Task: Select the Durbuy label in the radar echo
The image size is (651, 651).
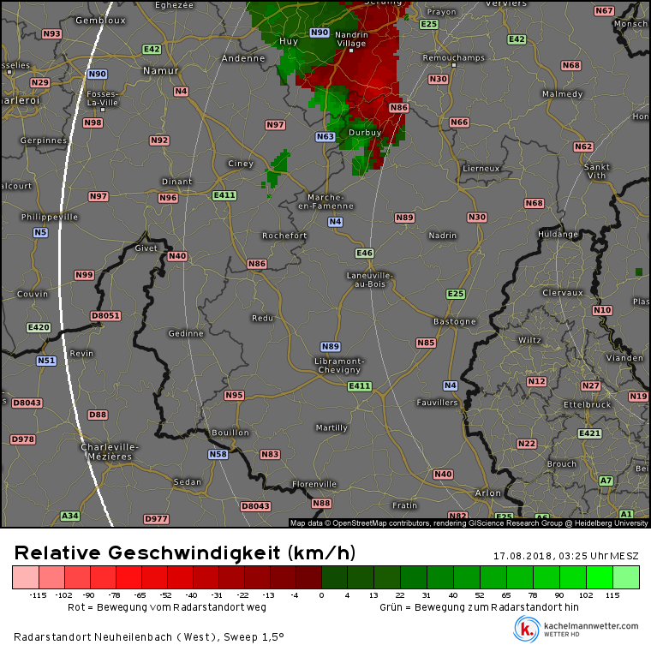Action: coord(365,133)
